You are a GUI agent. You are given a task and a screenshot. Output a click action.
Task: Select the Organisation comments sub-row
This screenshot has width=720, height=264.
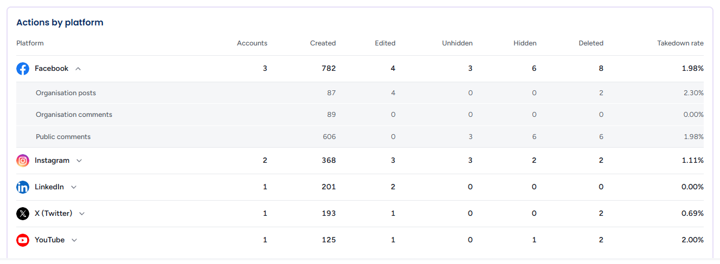(x=360, y=115)
